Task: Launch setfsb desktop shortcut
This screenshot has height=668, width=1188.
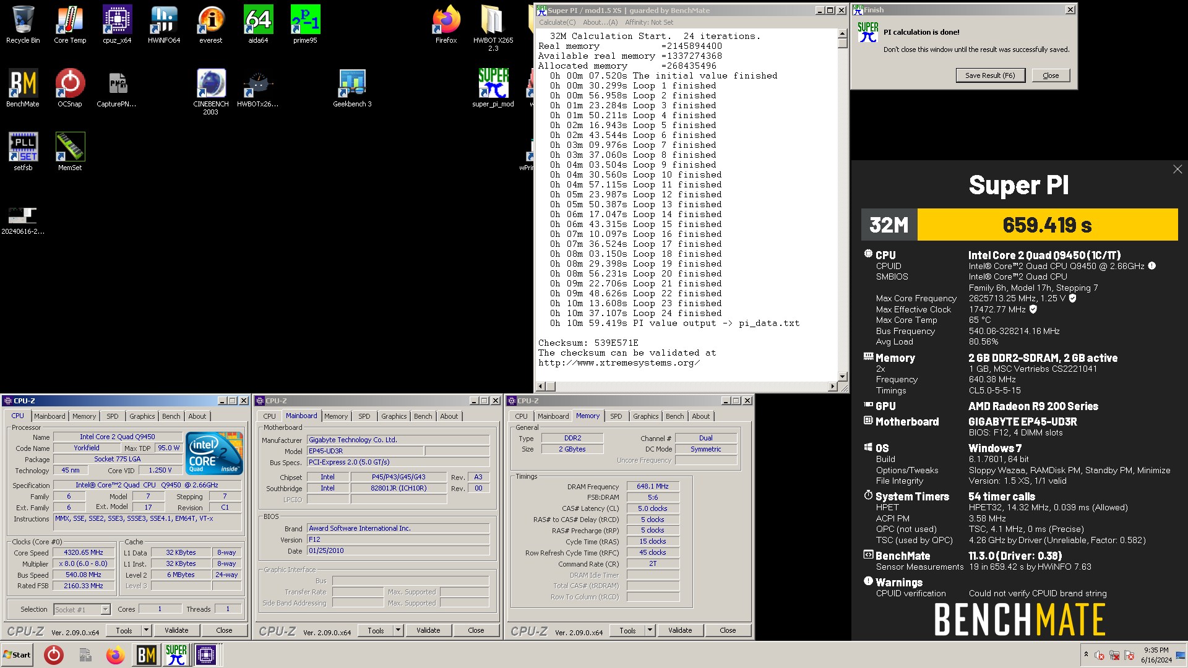Action: pyautogui.click(x=23, y=152)
